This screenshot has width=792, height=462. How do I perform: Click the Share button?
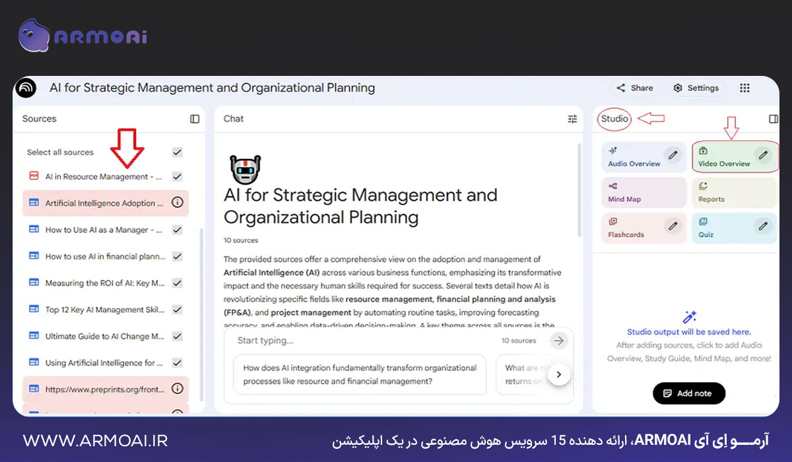tap(635, 88)
